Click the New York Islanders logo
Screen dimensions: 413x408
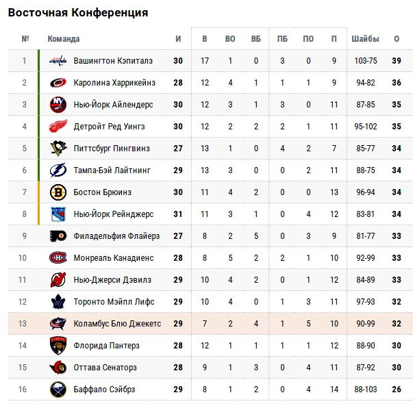(x=58, y=105)
